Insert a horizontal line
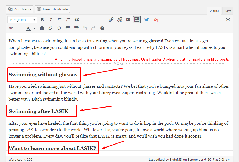This screenshot has width=239, height=162. 19,28
